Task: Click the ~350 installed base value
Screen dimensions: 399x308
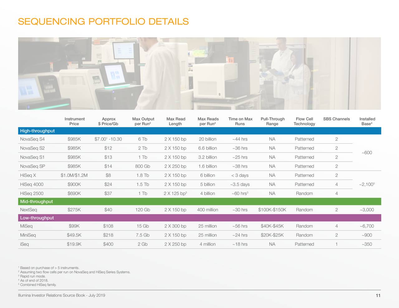Action: click(x=367, y=244)
